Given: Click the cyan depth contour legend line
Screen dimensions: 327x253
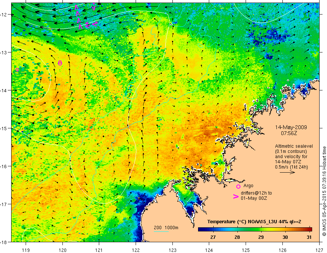Looking at the screenshot, I should (161, 231).
